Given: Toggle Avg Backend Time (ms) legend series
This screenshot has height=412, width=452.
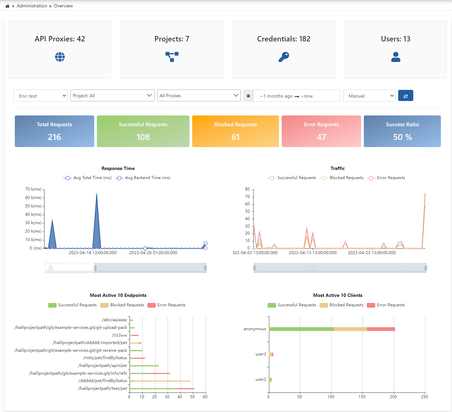Looking at the screenshot, I should tap(143, 178).
